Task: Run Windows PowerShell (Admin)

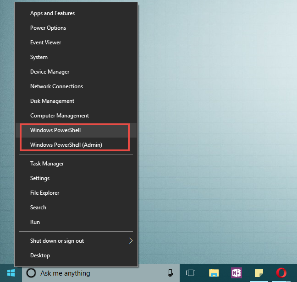Action: pyautogui.click(x=76, y=145)
